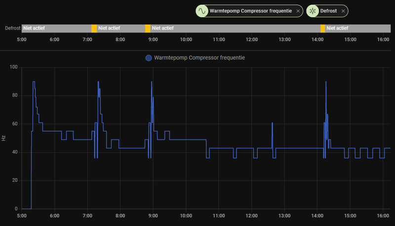Click the long Niet actief segment from 9:00
The image size is (395, 226).
pos(236,29)
